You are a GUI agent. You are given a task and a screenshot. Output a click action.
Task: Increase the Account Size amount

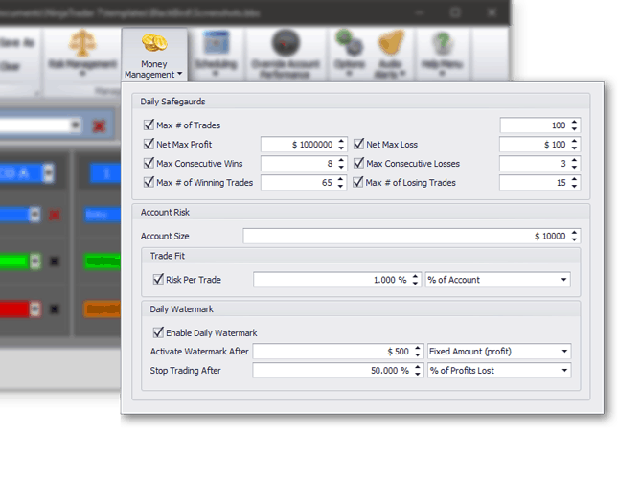click(x=574, y=233)
